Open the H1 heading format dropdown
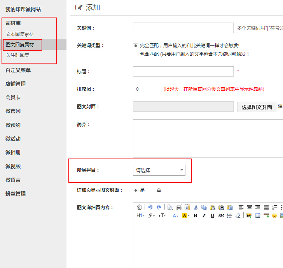The height and width of the screenshot is (268, 283). [140, 215]
